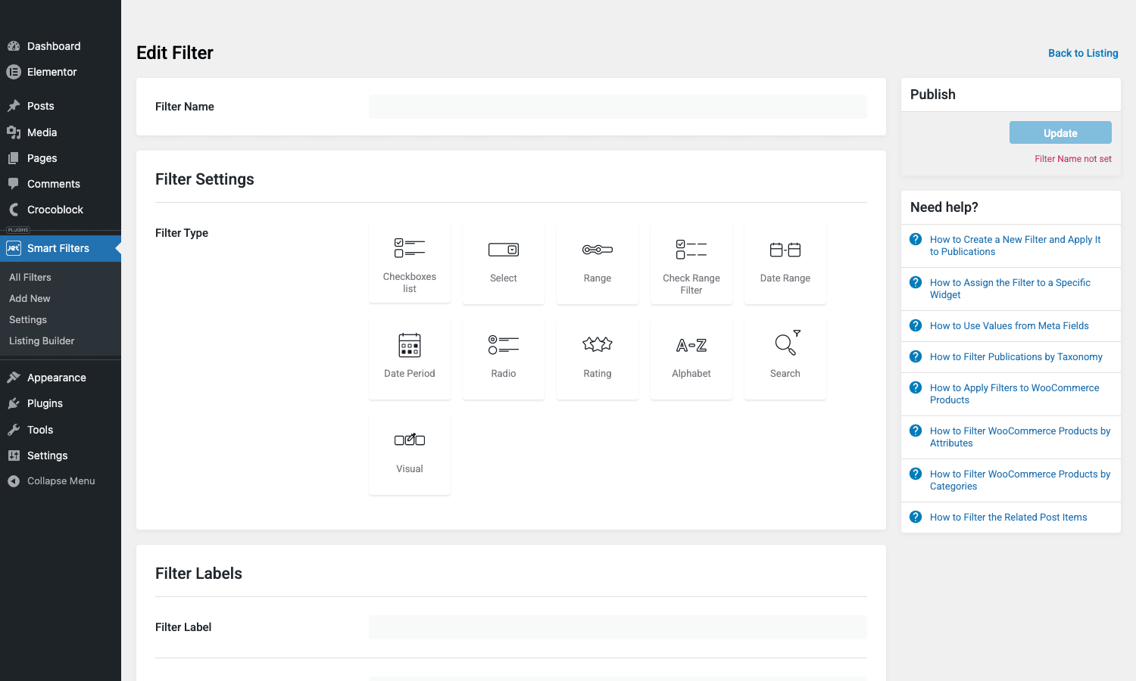The width and height of the screenshot is (1136, 681).
Task: Open Listing Builder submenu item
Action: [x=42, y=340]
